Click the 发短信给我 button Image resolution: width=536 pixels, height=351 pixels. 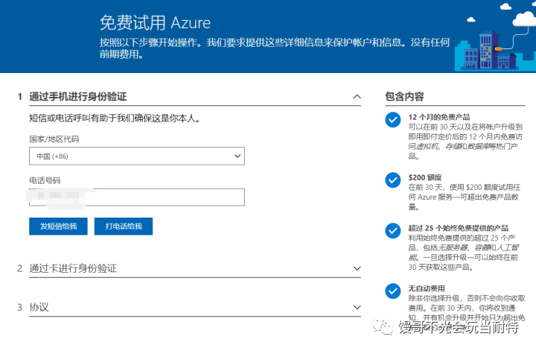[x=58, y=226]
